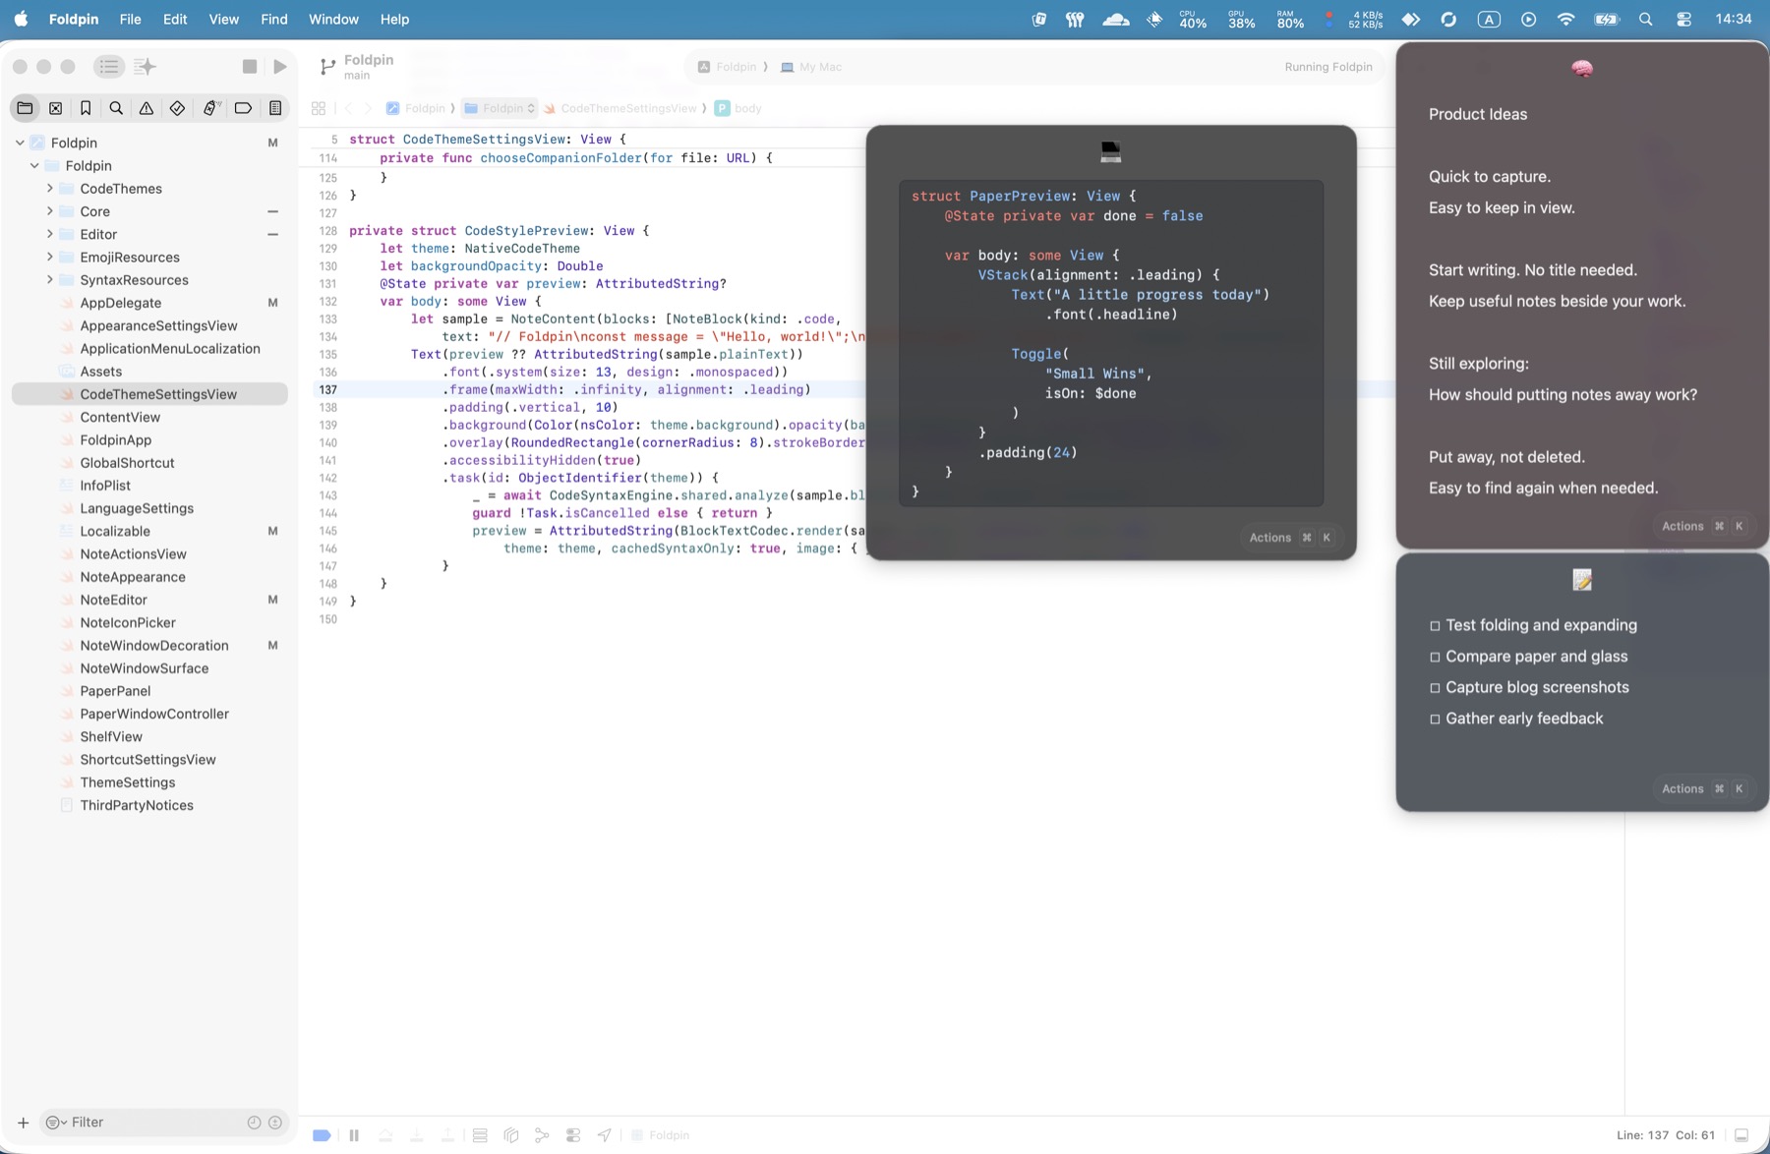The height and width of the screenshot is (1154, 1770).
Task: Open the Window menu
Action: point(333,19)
